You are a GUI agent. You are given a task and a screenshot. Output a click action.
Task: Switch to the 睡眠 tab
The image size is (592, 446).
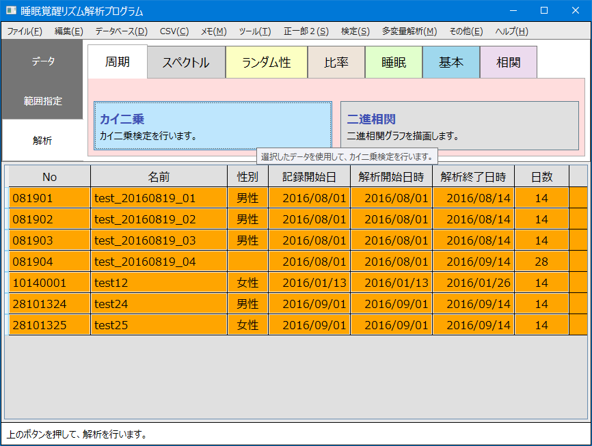394,62
